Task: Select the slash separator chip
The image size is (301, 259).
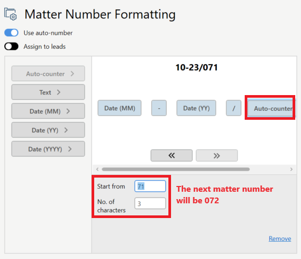Action: pos(234,108)
